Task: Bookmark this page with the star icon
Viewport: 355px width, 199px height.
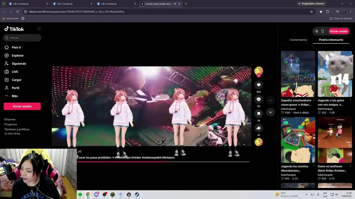Action: [x=311, y=12]
